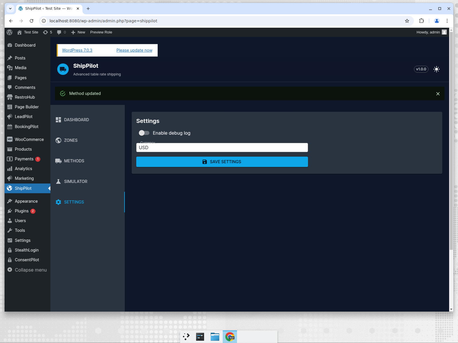Click the Simulator flask icon
The height and width of the screenshot is (343, 458).
tap(58, 182)
